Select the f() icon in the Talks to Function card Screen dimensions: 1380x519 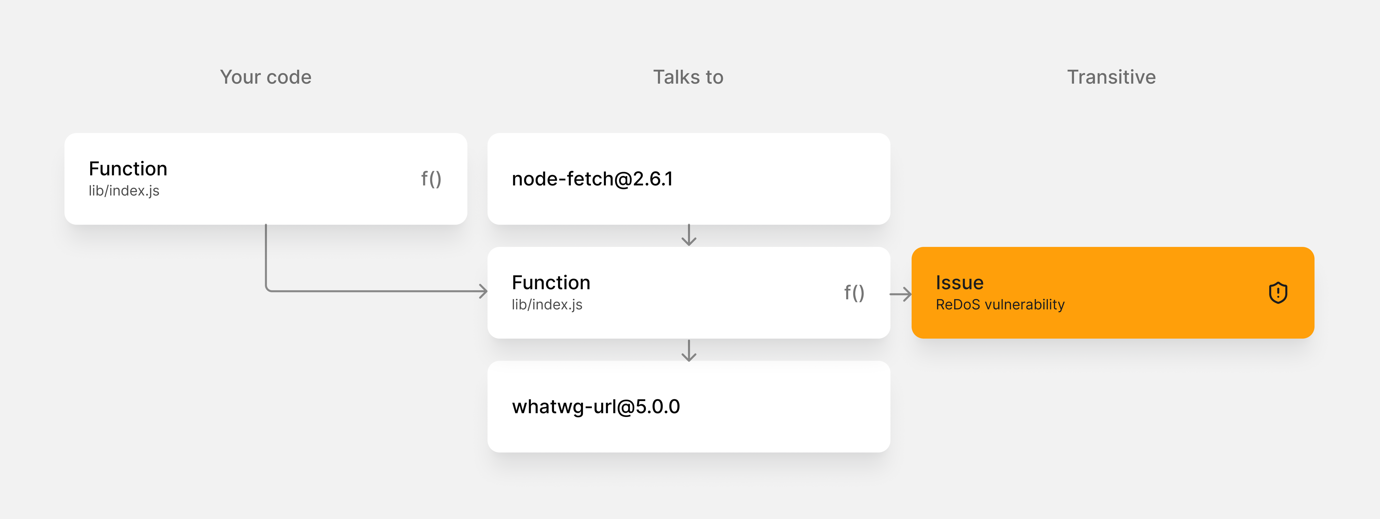point(854,293)
